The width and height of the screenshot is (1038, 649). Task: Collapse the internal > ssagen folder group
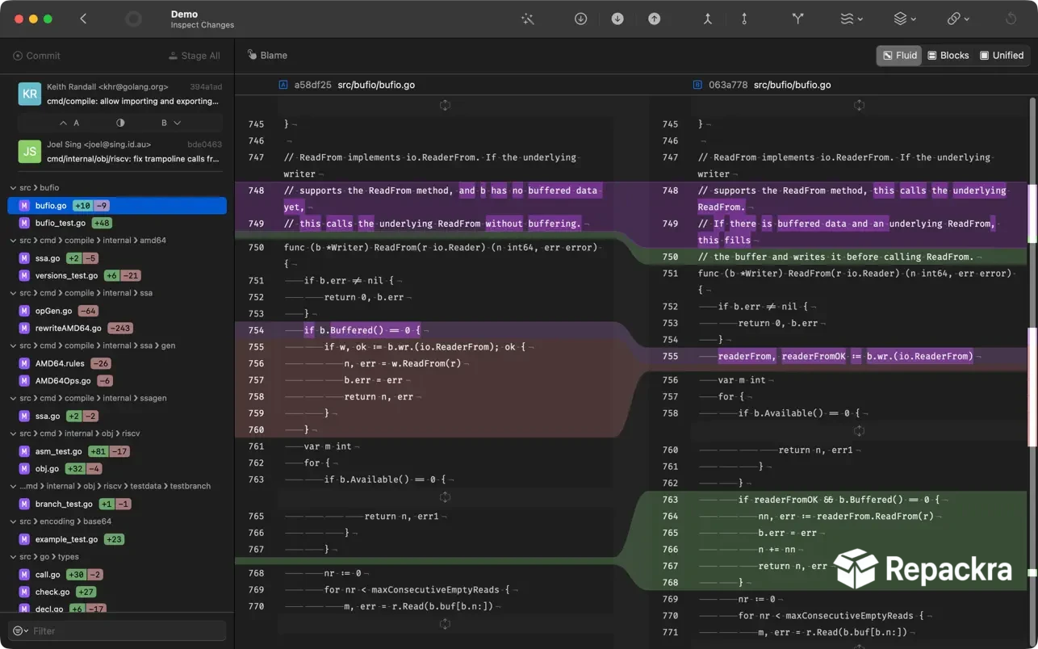pyautogui.click(x=13, y=398)
